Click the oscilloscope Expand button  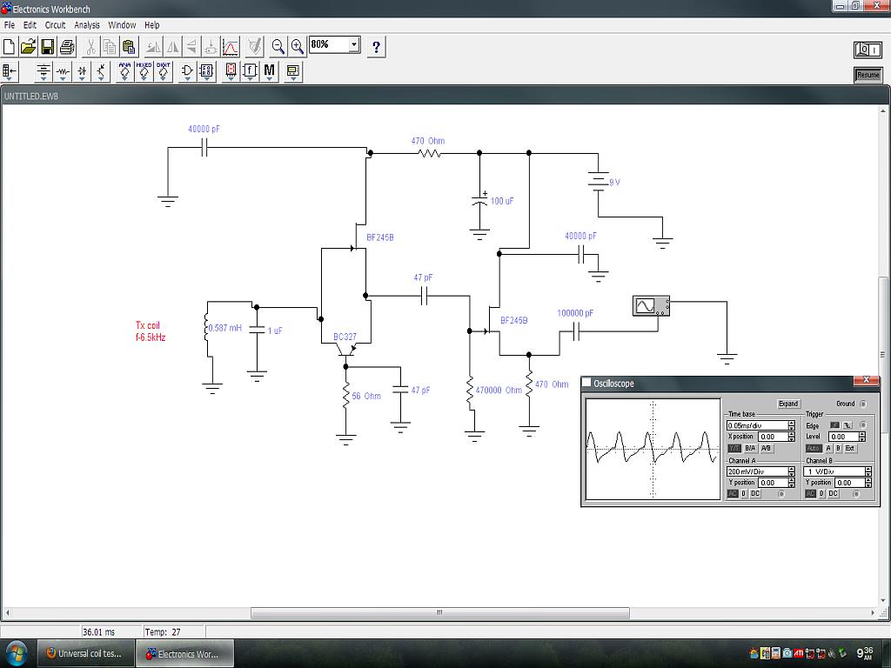788,404
